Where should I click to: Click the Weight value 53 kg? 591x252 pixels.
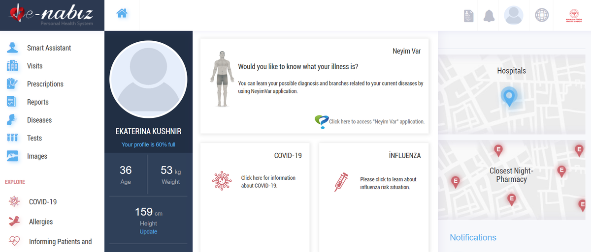coord(170,170)
